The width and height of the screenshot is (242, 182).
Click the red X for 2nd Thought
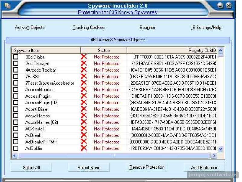tap(84, 63)
